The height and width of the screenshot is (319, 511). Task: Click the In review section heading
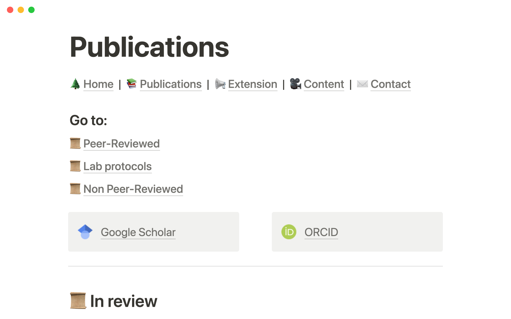(123, 301)
